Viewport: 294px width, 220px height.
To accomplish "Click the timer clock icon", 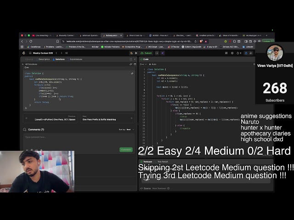I will point(246,53).
